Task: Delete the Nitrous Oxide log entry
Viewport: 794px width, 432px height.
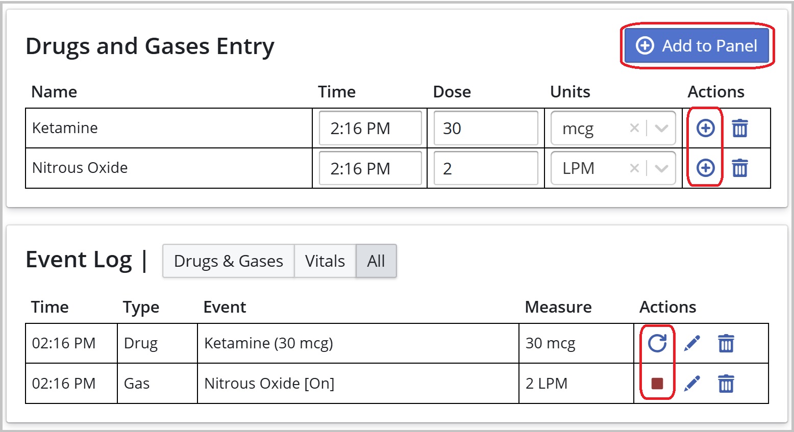Action: click(x=726, y=384)
